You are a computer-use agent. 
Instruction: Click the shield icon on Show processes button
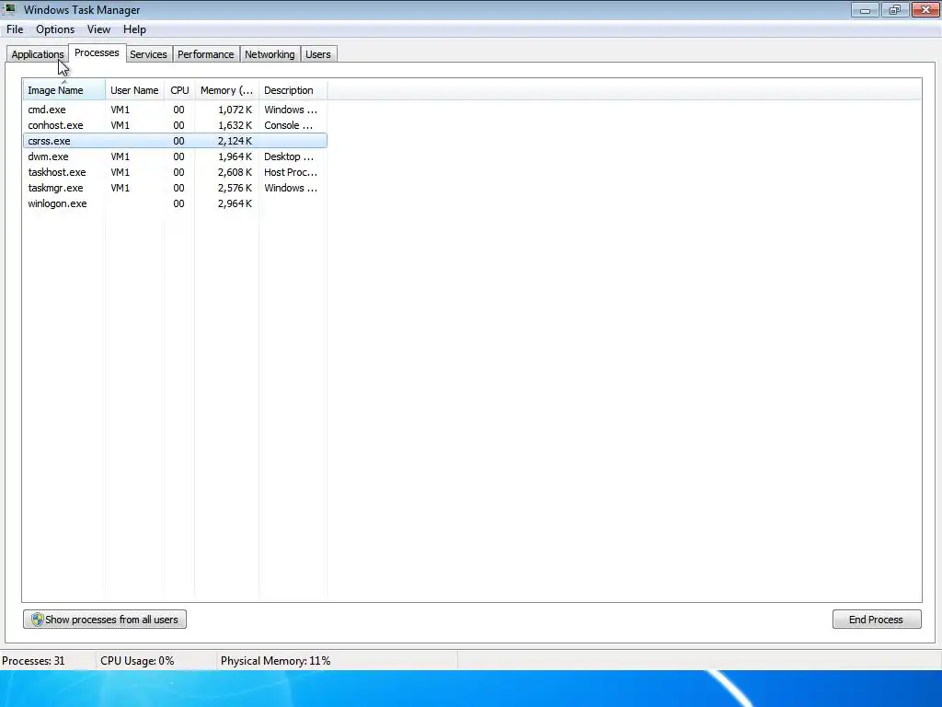37,620
